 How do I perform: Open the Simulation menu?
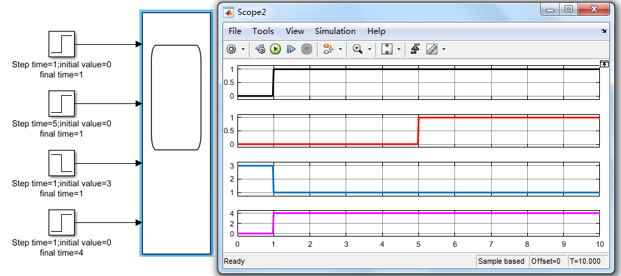[x=335, y=31]
